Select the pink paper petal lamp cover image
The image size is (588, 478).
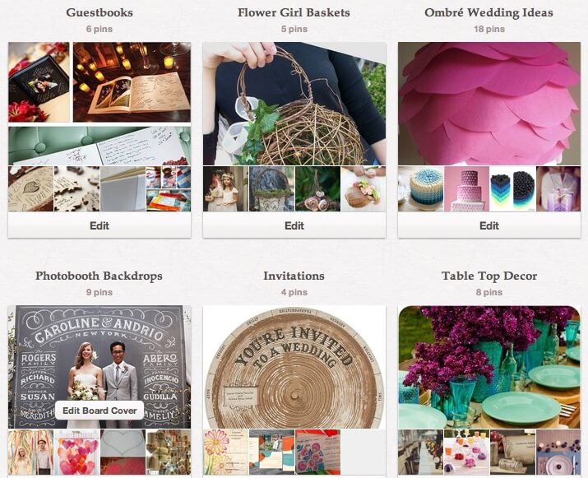pos(489,104)
